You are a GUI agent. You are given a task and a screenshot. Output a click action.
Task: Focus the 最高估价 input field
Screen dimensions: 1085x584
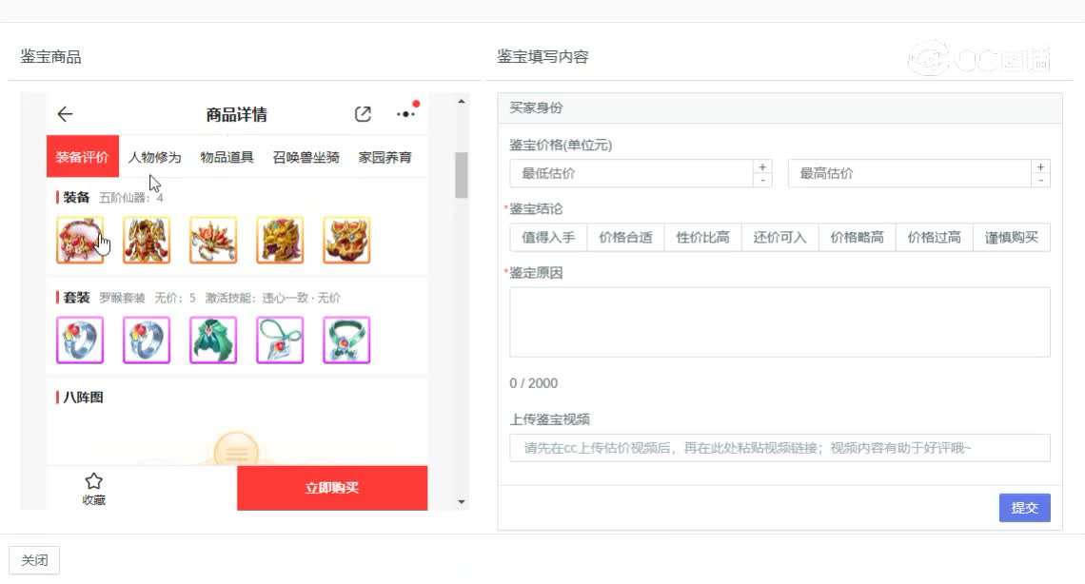[909, 173]
